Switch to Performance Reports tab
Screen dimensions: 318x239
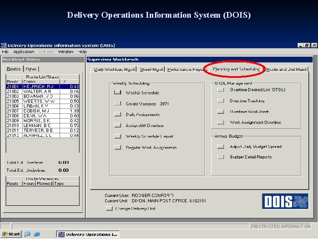click(x=187, y=69)
